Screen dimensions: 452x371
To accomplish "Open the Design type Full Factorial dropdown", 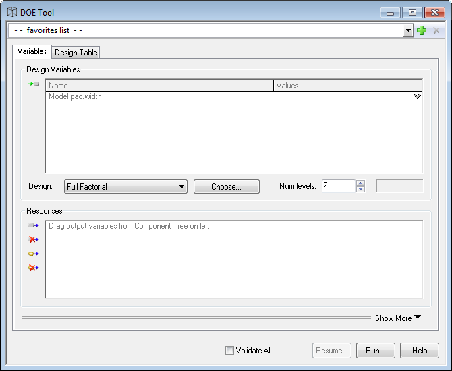I will [181, 187].
